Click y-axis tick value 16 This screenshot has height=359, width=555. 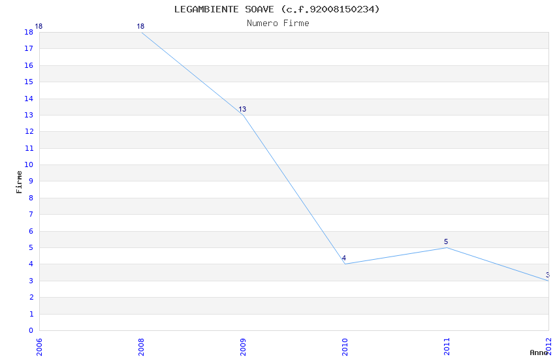29,65
